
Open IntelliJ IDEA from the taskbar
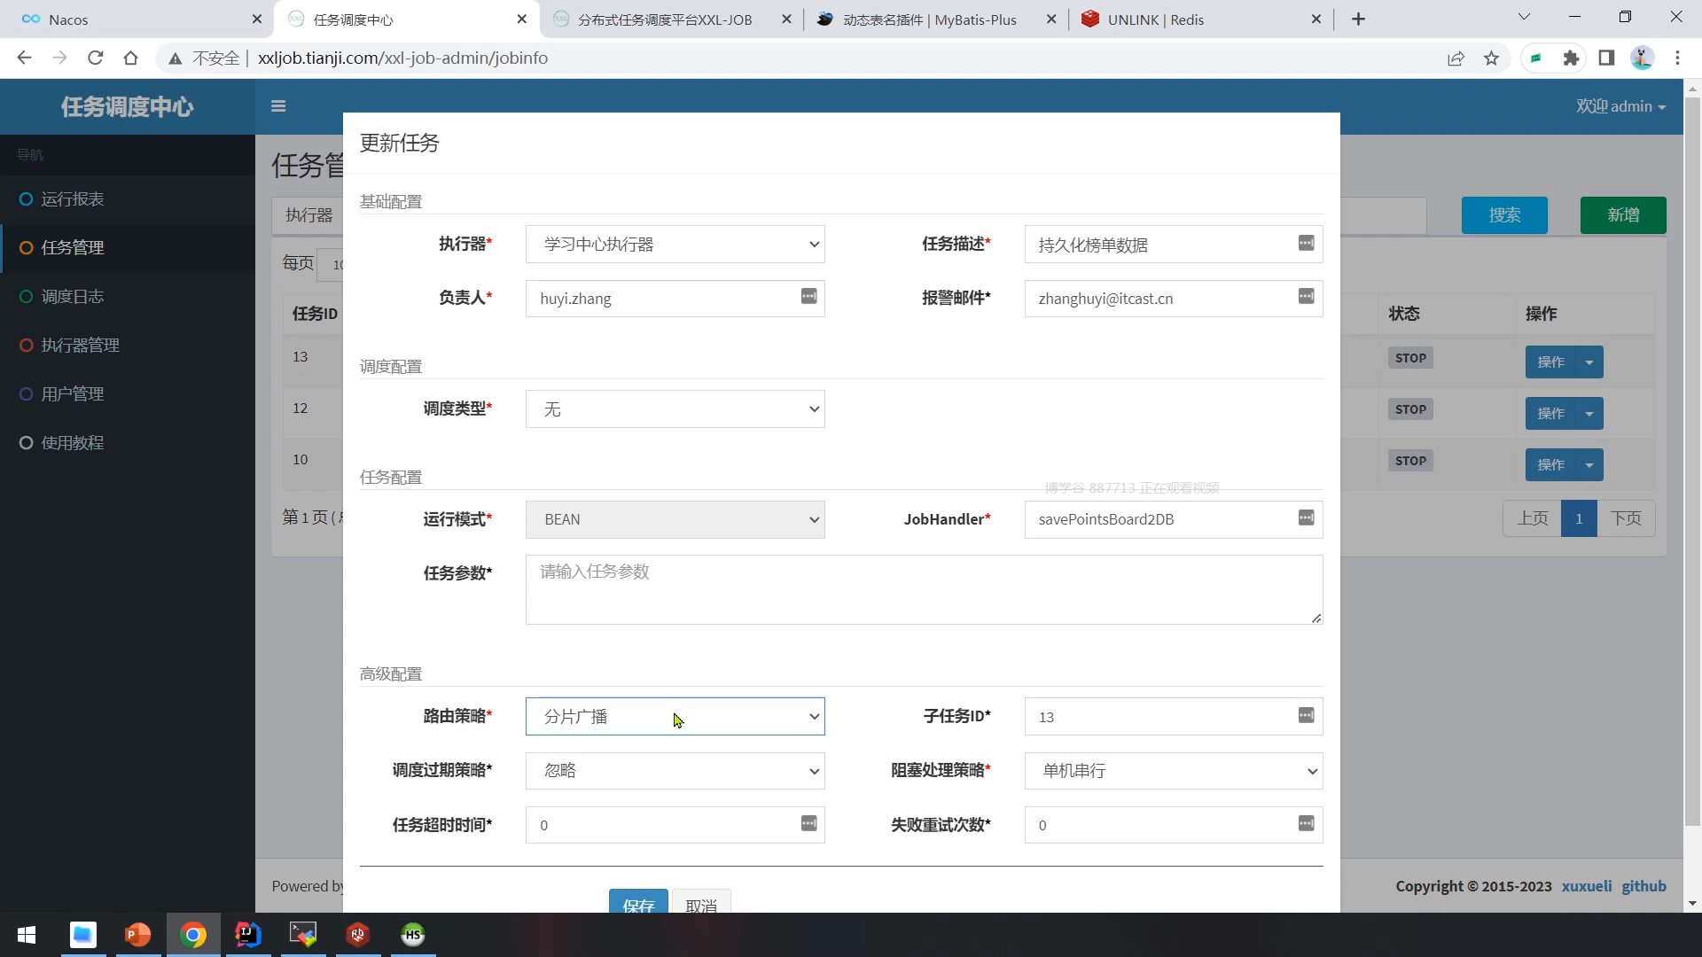248,935
